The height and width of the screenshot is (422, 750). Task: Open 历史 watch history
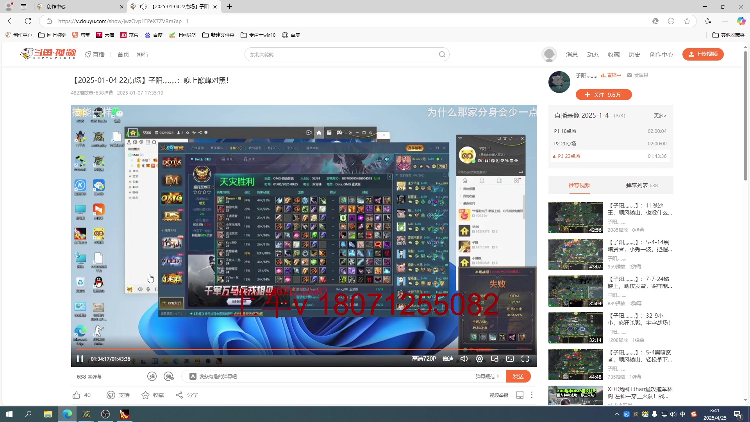(634, 54)
